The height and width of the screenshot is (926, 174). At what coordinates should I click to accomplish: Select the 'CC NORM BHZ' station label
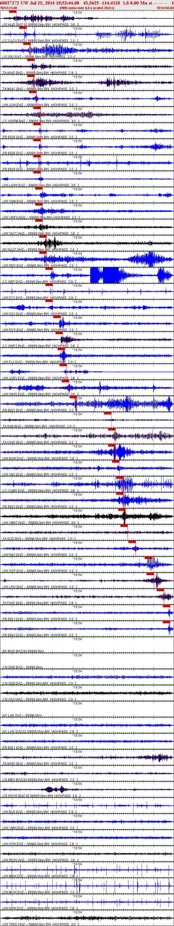[14, 121]
